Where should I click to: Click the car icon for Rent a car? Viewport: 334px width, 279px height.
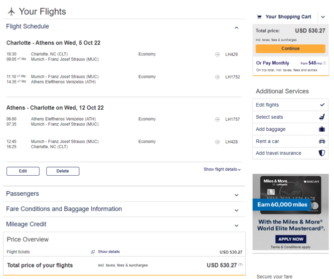click(322, 141)
